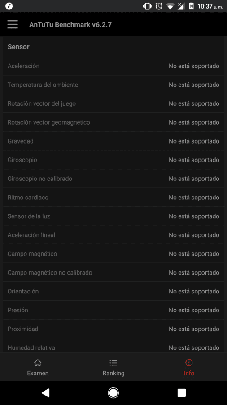The image size is (227, 405).
Task: Open the Info tab
Action: tap(189, 367)
